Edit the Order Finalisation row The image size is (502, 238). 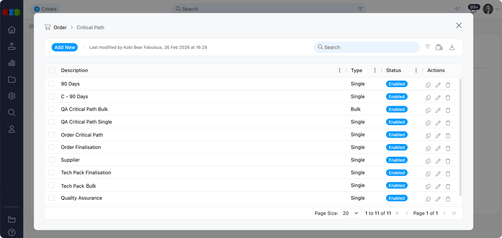coord(438,148)
